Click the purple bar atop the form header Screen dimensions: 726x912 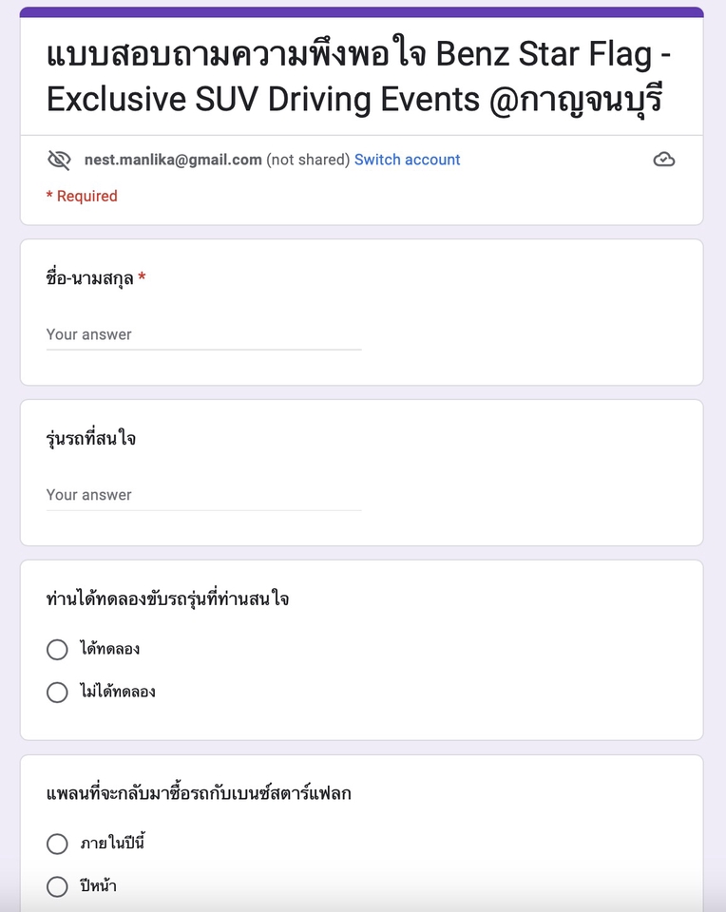pyautogui.click(x=362, y=12)
